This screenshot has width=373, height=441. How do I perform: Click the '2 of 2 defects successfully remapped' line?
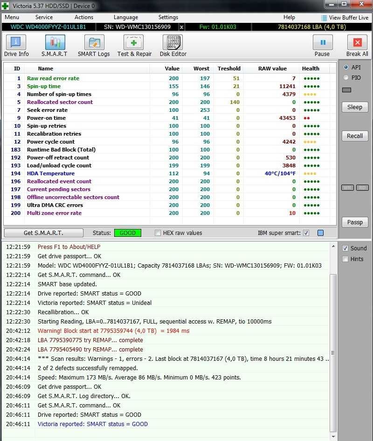(x=88, y=368)
